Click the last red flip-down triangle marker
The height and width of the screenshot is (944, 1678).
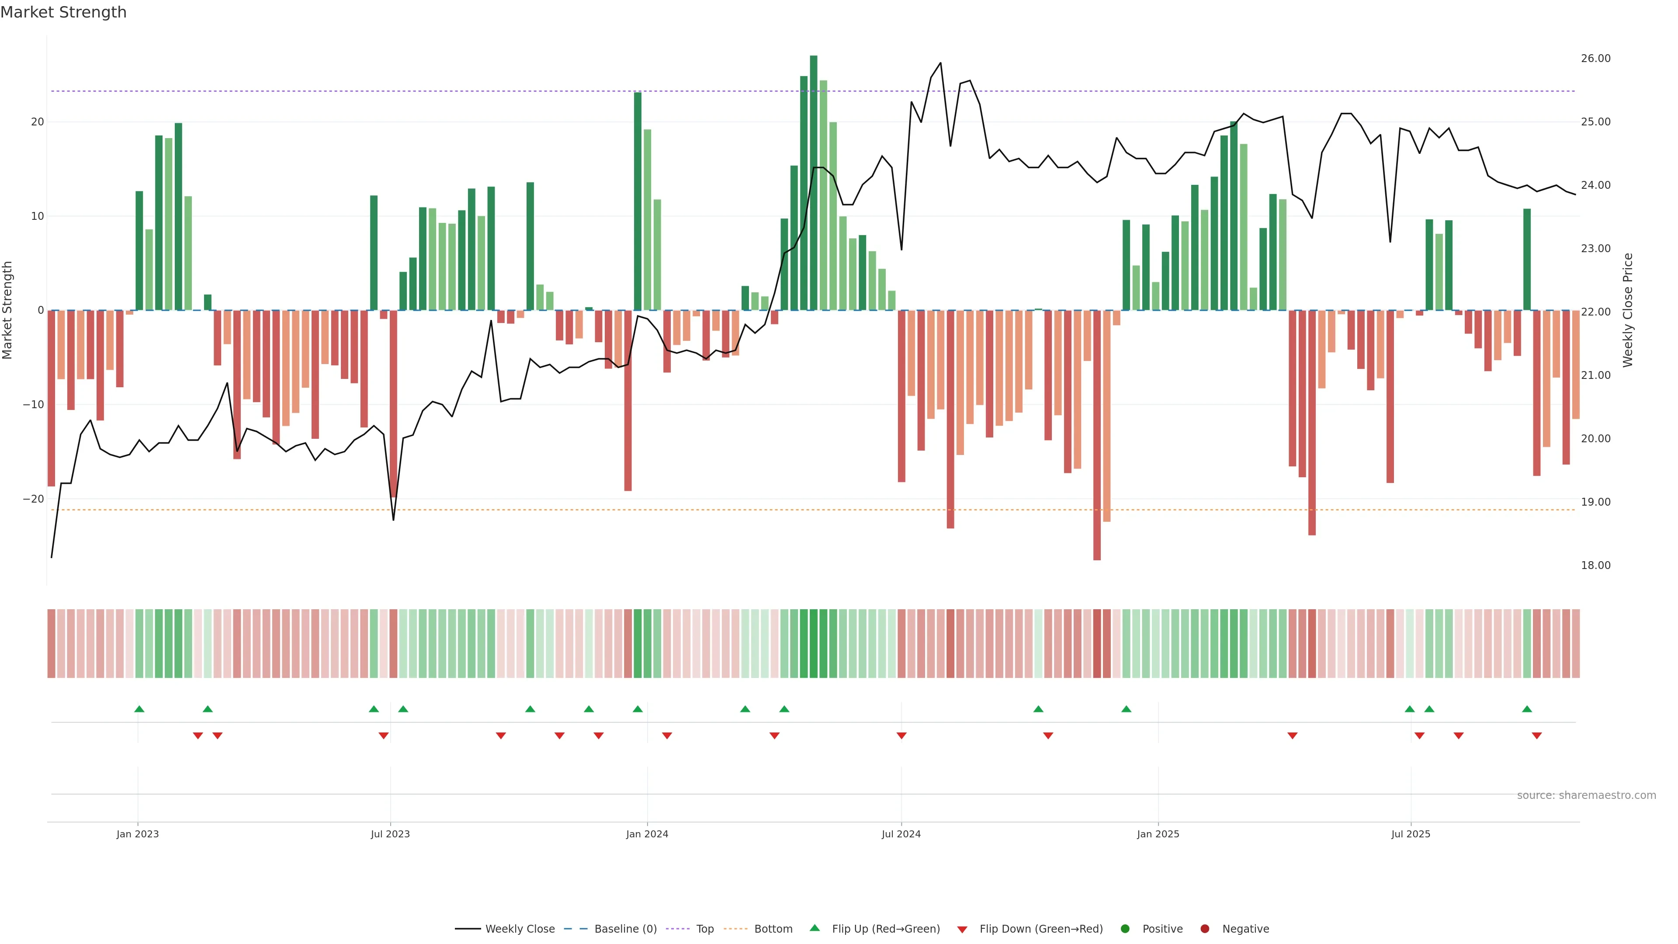tap(1537, 736)
